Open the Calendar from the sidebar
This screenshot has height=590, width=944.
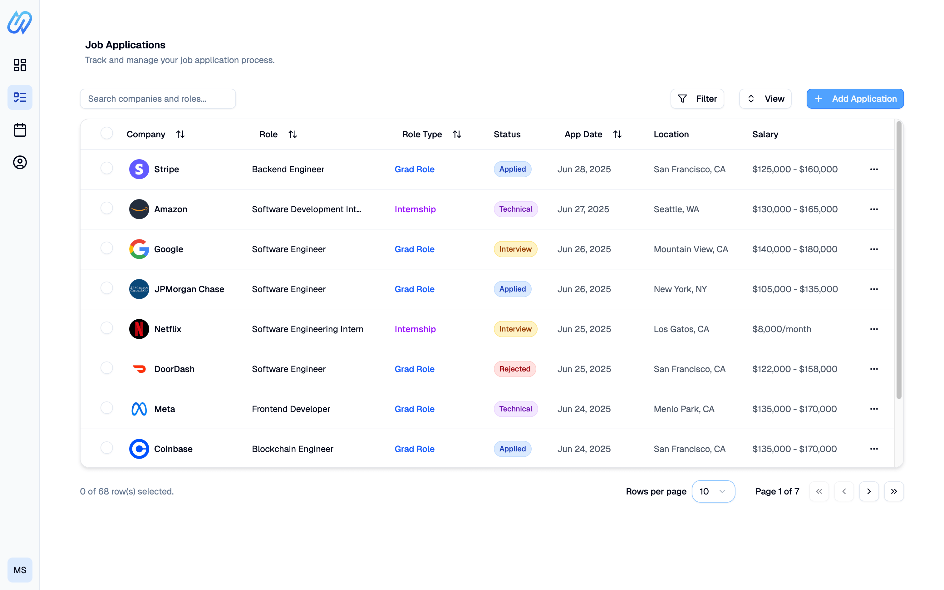(19, 130)
